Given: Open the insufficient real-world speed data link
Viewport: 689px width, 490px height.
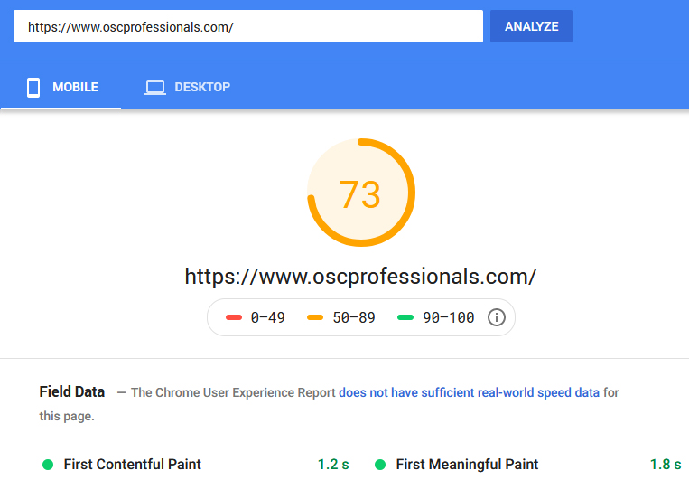Looking at the screenshot, I should coord(469,392).
